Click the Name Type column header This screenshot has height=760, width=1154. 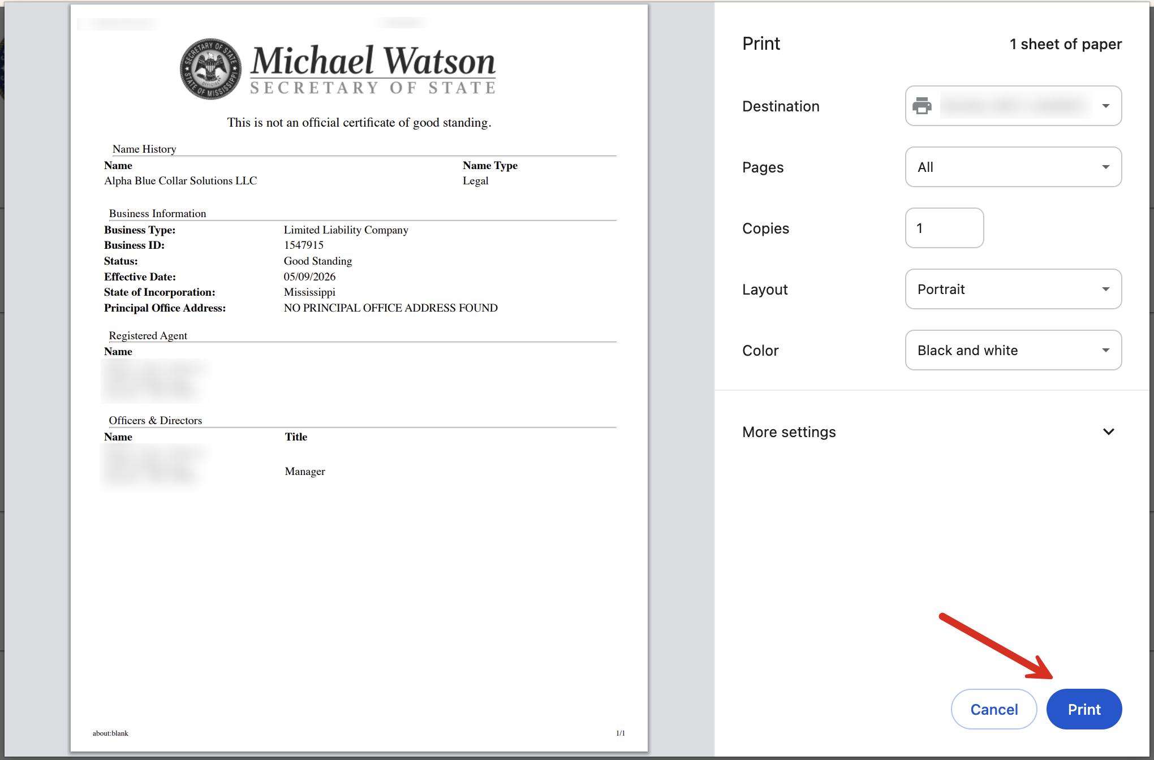click(x=490, y=166)
